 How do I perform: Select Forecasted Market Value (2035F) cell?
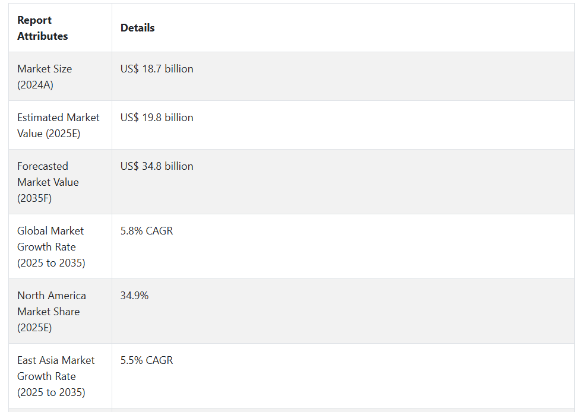(x=60, y=182)
